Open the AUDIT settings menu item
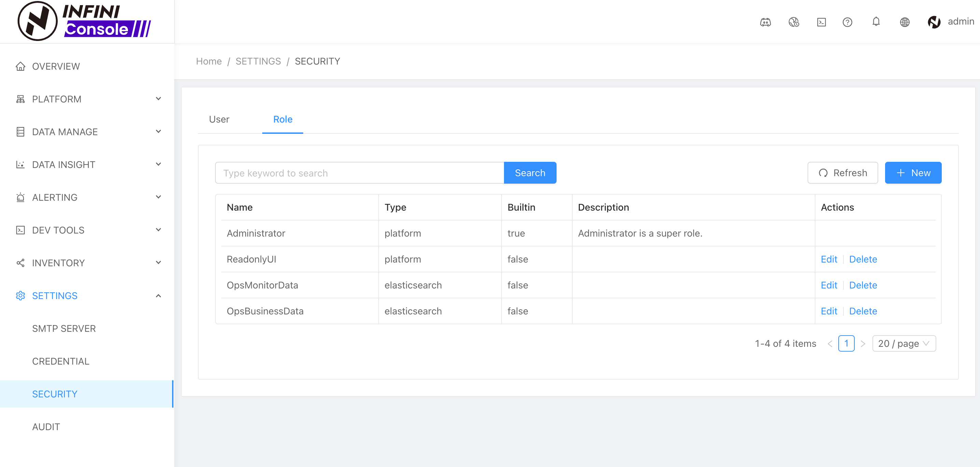Viewport: 980px width, 467px height. (x=46, y=427)
